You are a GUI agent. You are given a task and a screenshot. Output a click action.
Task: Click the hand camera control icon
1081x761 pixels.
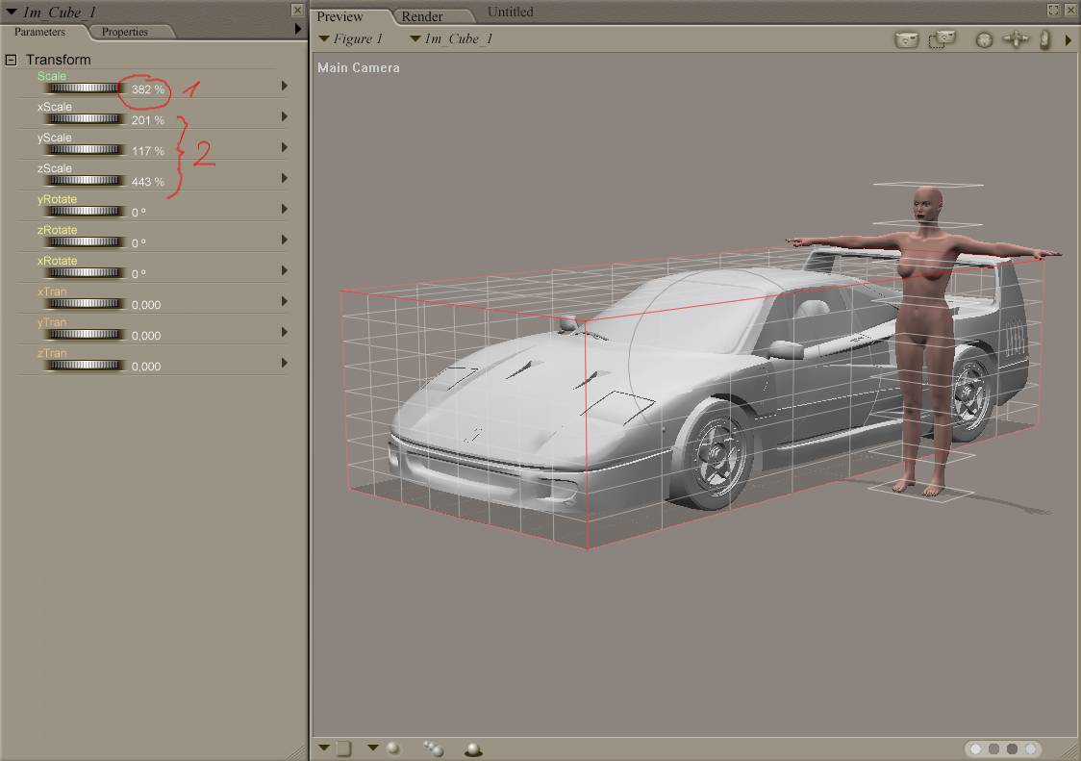1044,39
